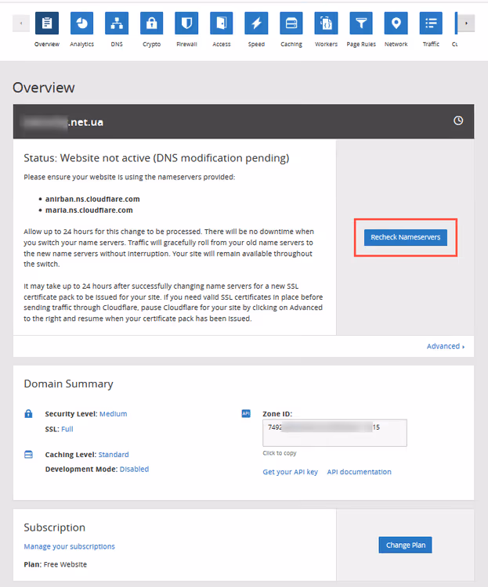This screenshot has width=488, height=587.
Task: Go to the DNS settings icon
Action: coord(117,23)
